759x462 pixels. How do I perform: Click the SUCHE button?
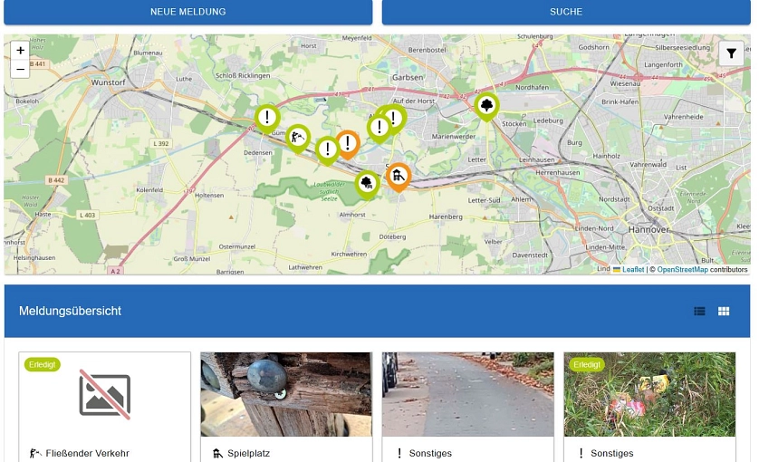566,12
